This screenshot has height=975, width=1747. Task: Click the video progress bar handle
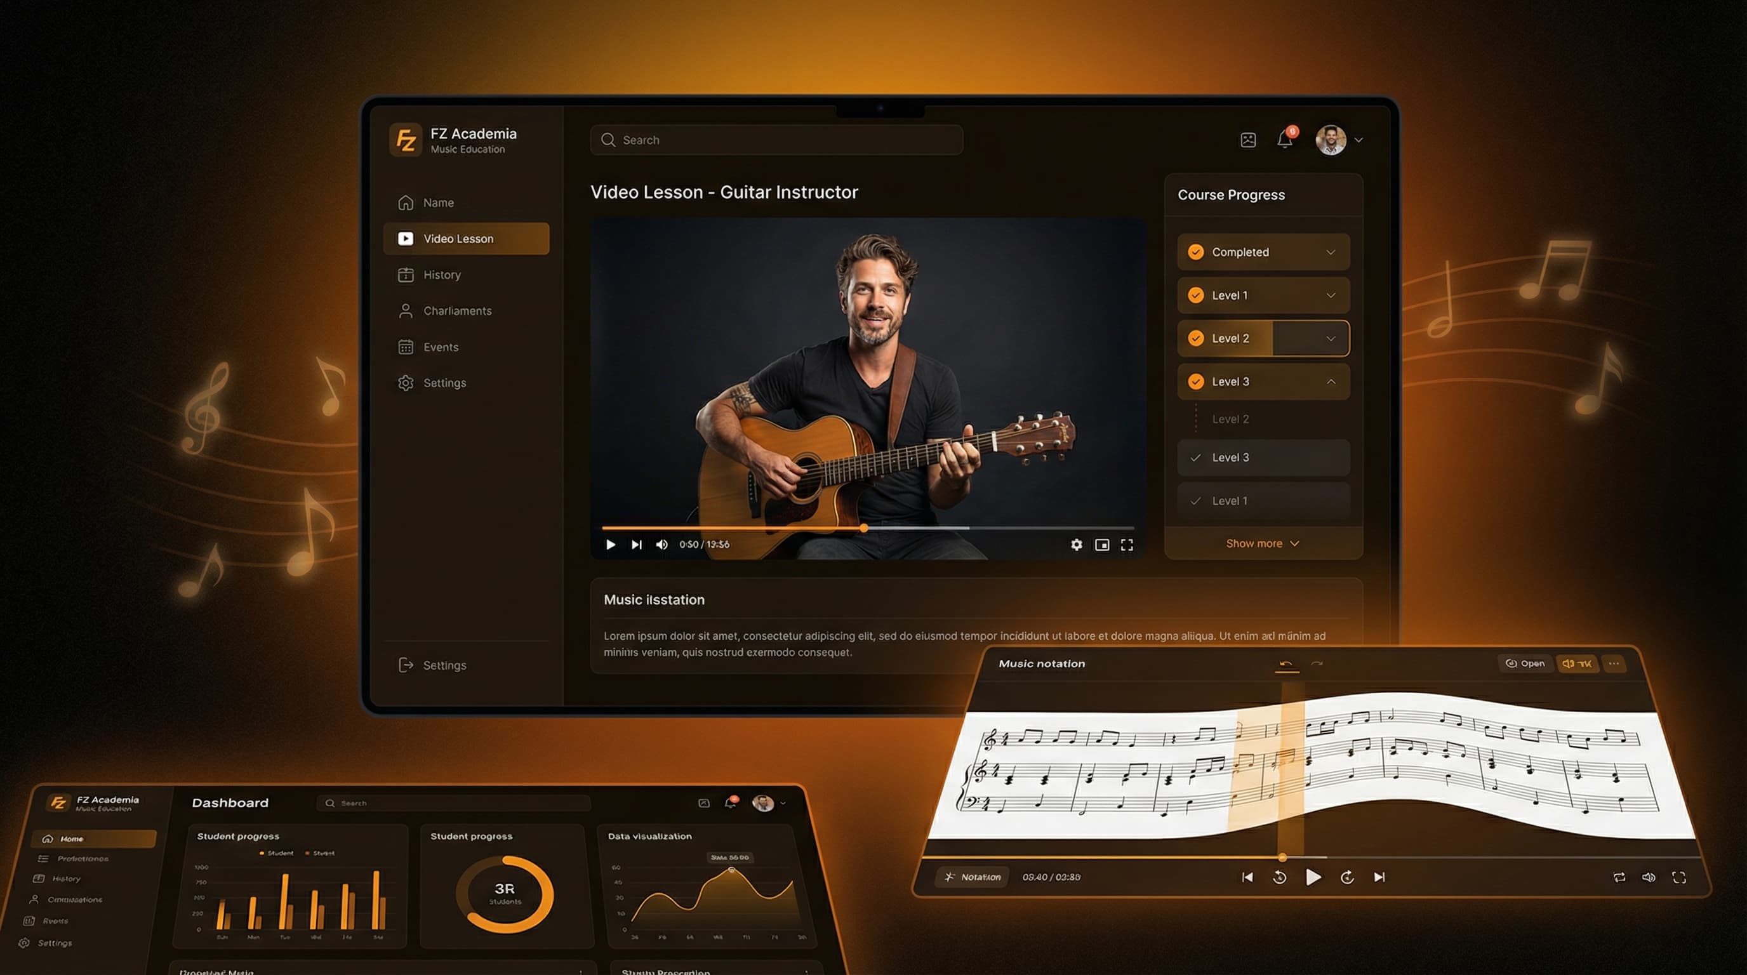(x=864, y=527)
